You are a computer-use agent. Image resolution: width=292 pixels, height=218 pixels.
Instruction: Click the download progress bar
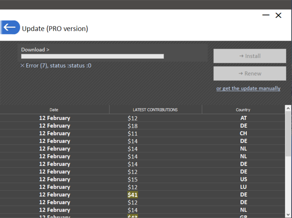(x=92, y=56)
